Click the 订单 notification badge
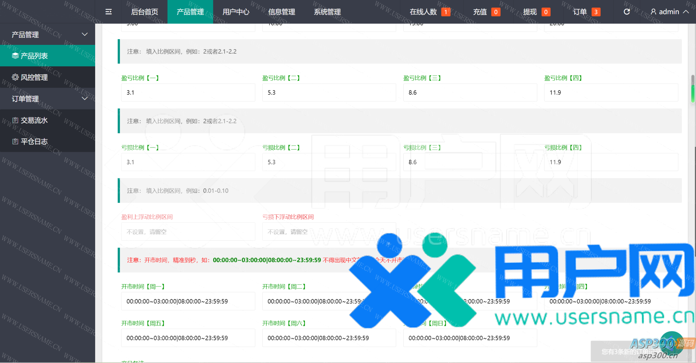The image size is (696, 363). 595,12
